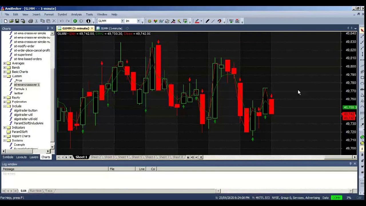The height and width of the screenshot is (206, 366).
Task: Collapse the Include folder
Action: [5, 106]
